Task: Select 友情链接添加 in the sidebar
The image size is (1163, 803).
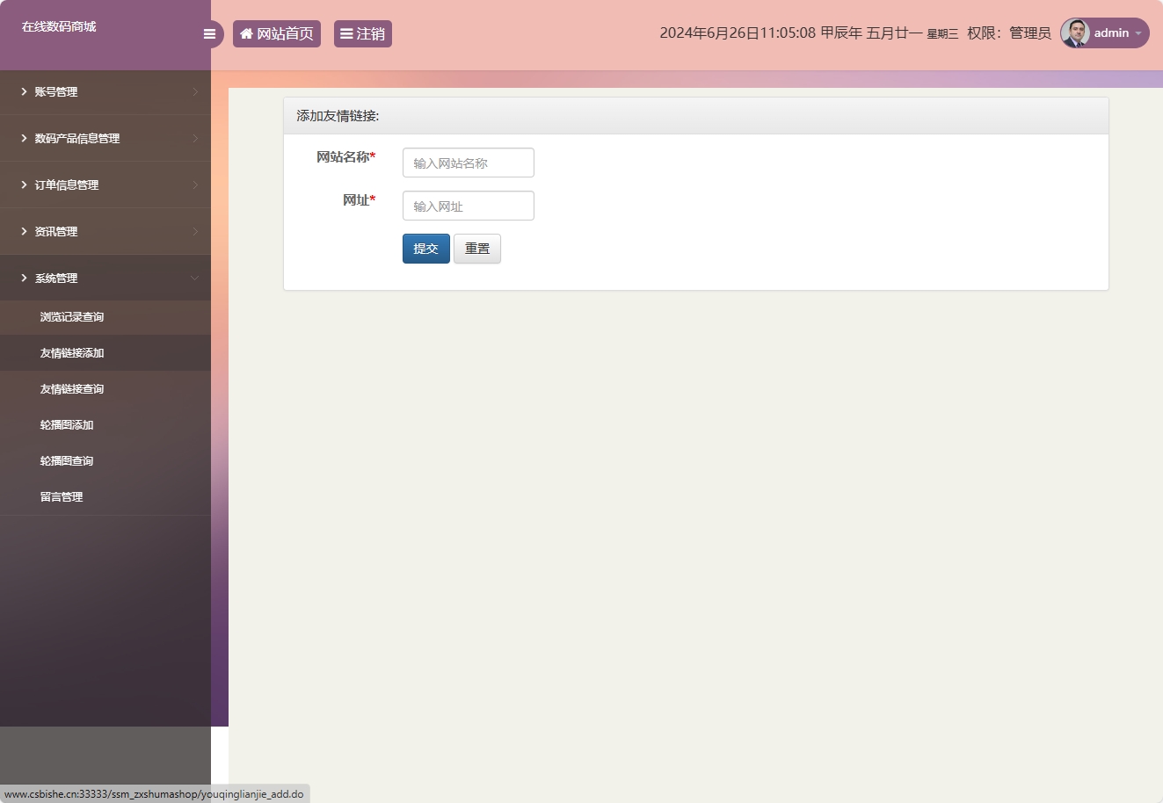Action: coord(105,353)
